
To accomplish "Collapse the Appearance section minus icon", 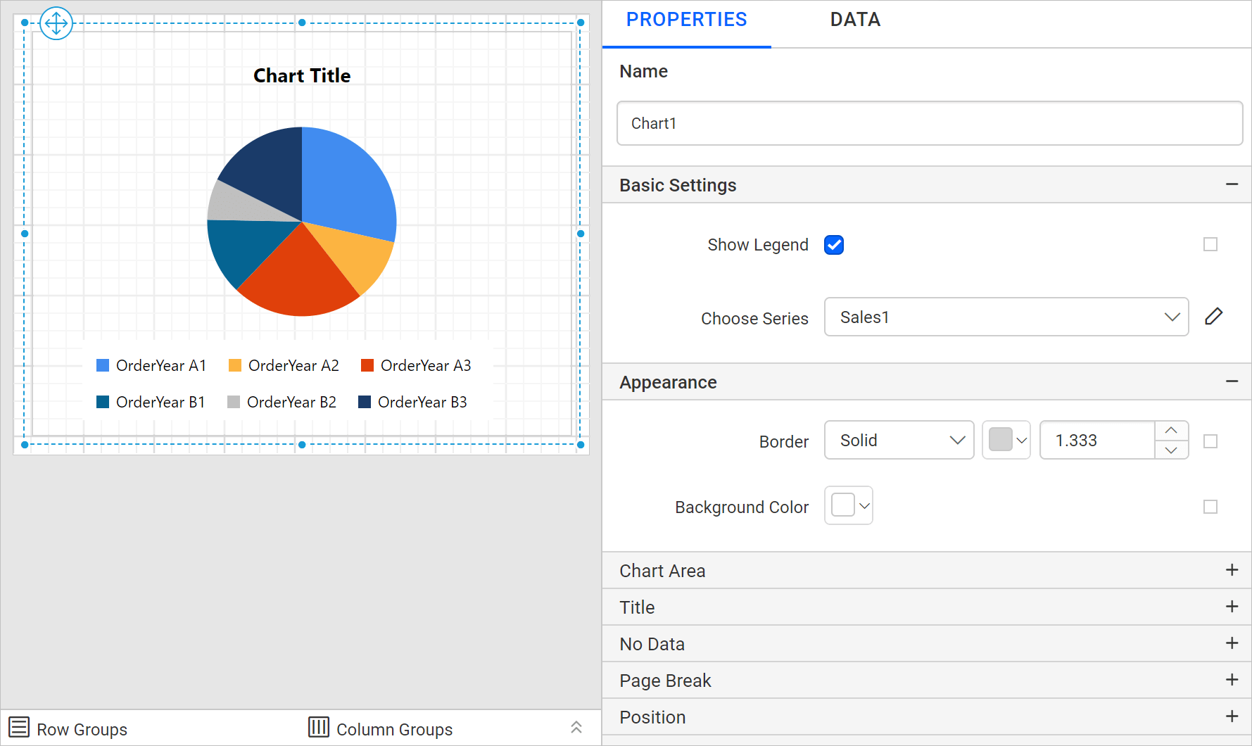I will point(1232,381).
